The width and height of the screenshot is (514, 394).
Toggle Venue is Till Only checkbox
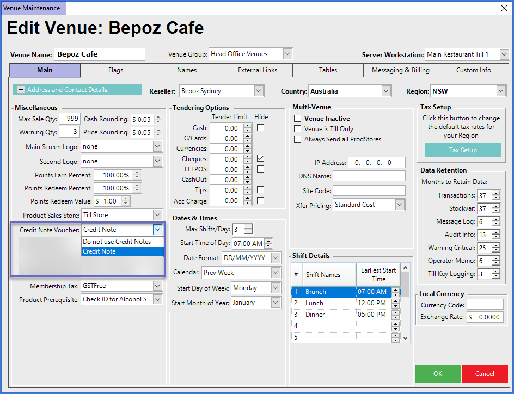(297, 129)
